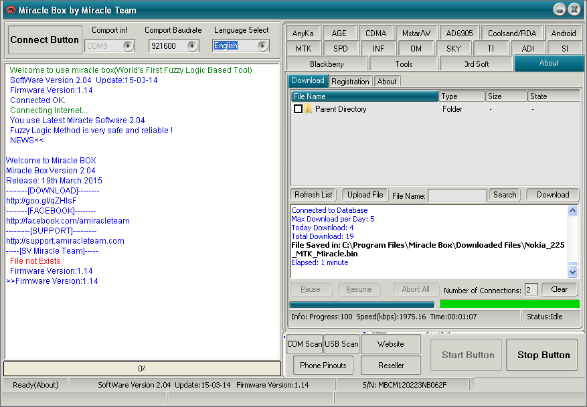The width and height of the screenshot is (587, 407).
Task: Open Phone Pinouts
Action: pyautogui.click(x=323, y=365)
